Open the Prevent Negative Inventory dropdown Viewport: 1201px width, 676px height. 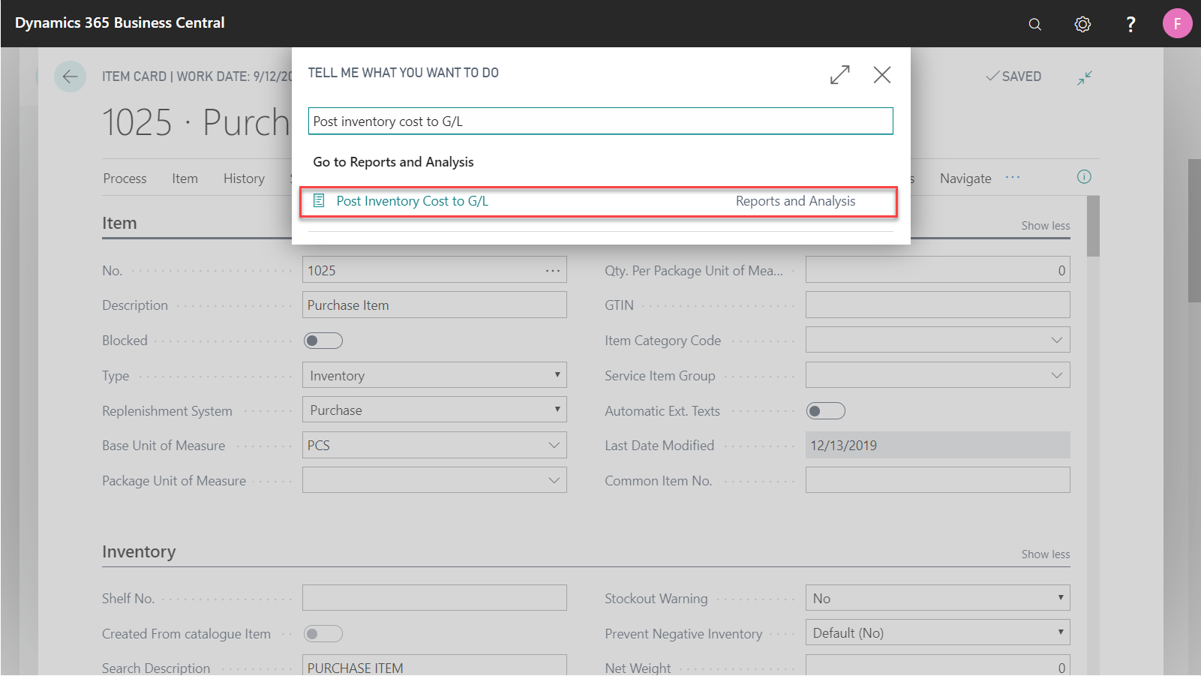click(x=938, y=632)
